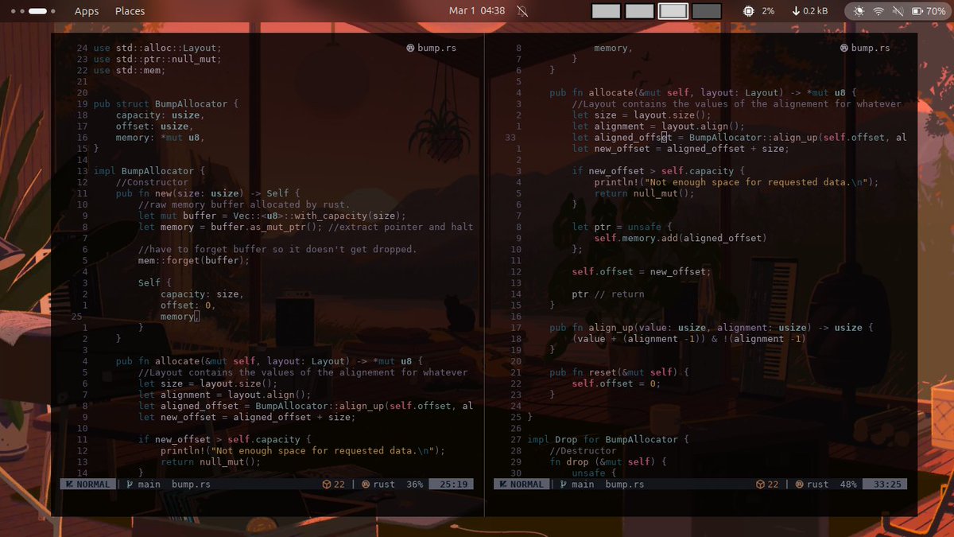This screenshot has width=954, height=537.
Task: Click the muted microphone icon in system tray
Action: point(898,11)
